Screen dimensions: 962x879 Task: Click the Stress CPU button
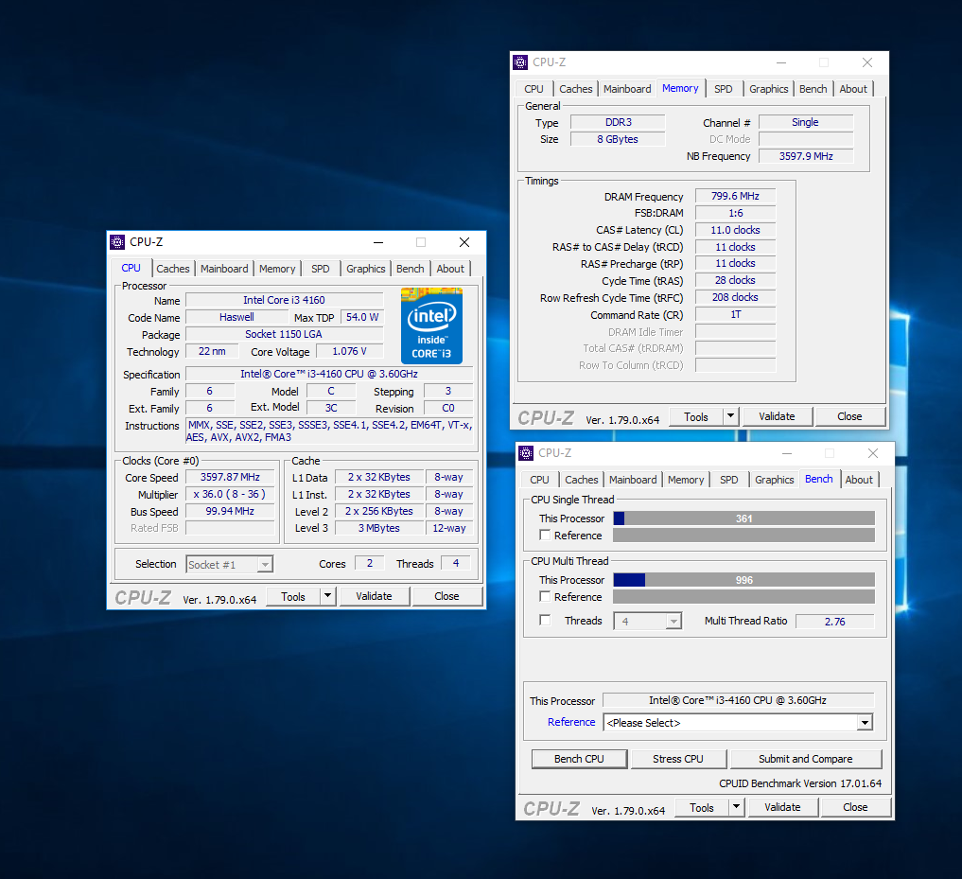(678, 759)
